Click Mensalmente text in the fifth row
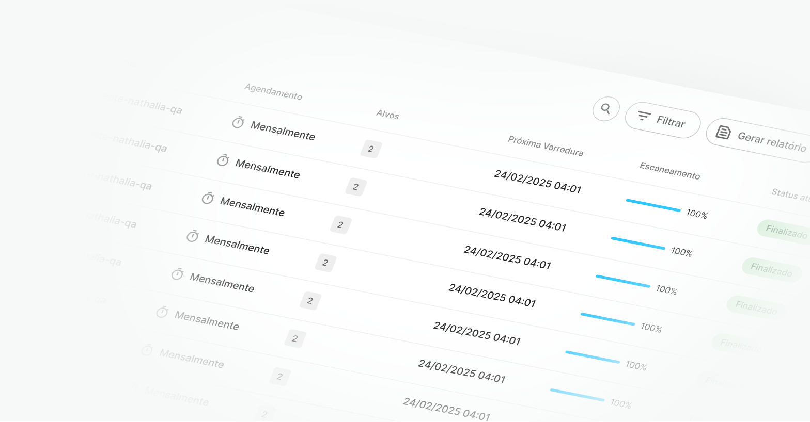The height and width of the screenshot is (422, 810). pyautogui.click(x=222, y=283)
